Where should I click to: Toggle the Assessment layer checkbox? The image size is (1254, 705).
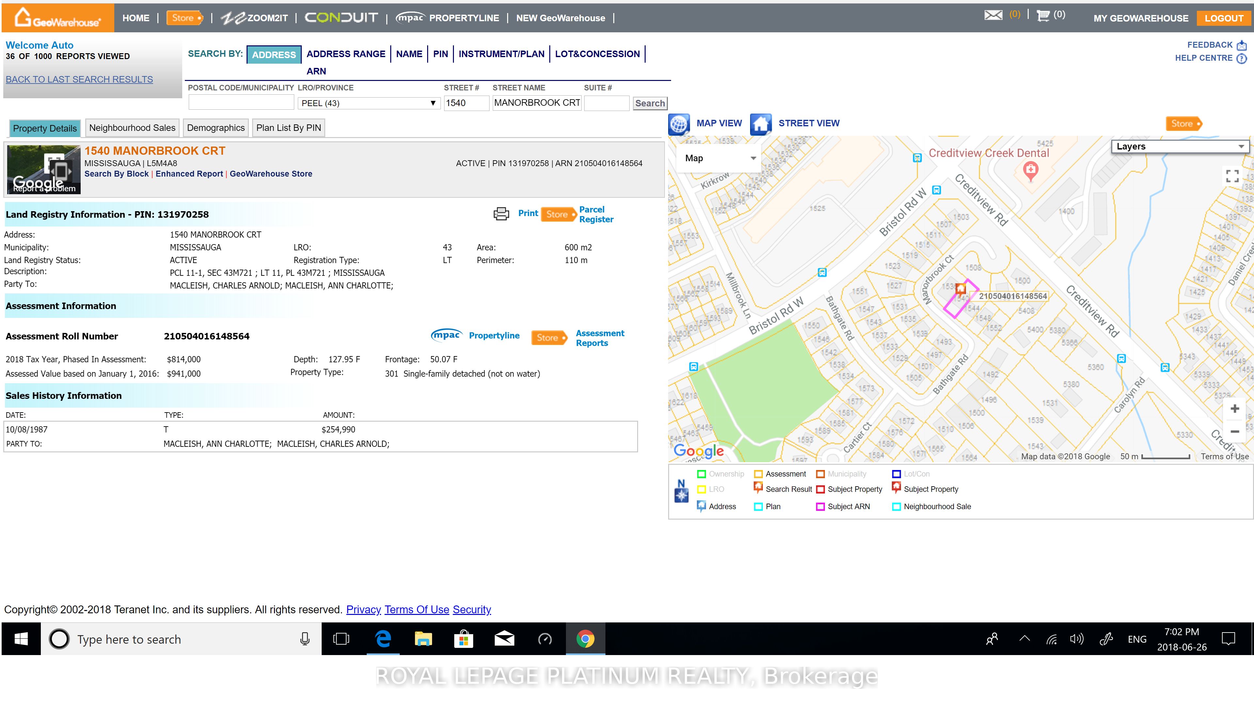click(x=758, y=474)
